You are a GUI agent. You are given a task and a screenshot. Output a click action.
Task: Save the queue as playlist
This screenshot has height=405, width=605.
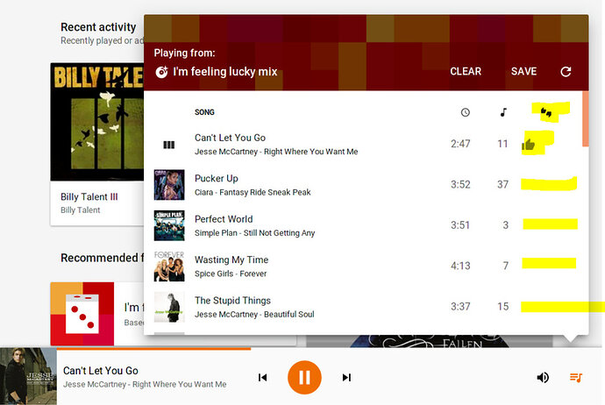524,71
